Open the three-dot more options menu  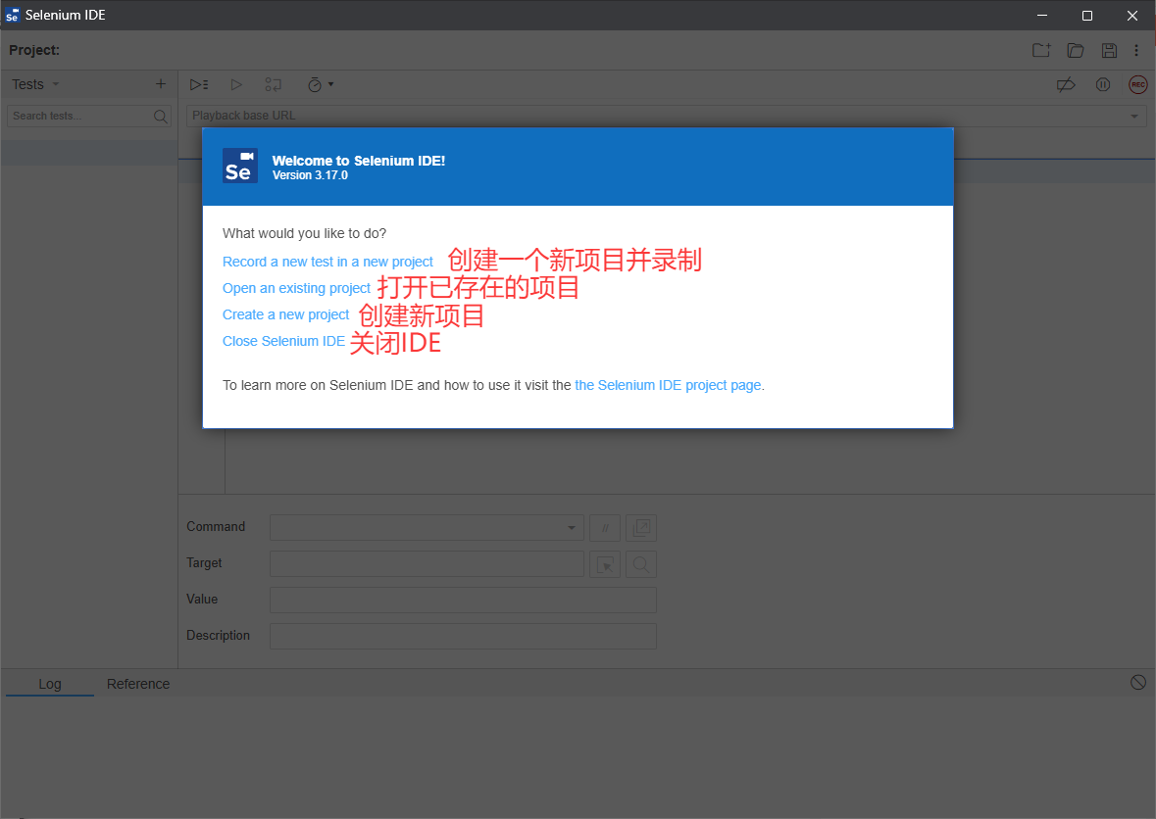1136,50
